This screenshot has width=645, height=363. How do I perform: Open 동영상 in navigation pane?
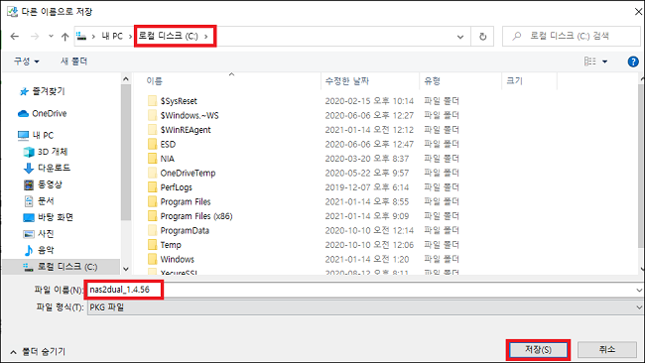pos(50,184)
